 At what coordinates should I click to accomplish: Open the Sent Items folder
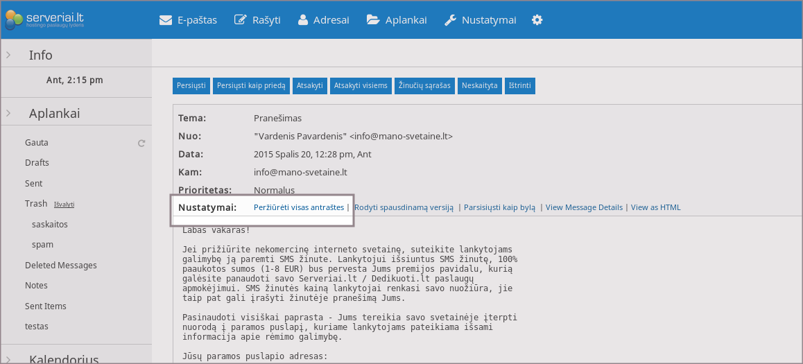click(46, 306)
